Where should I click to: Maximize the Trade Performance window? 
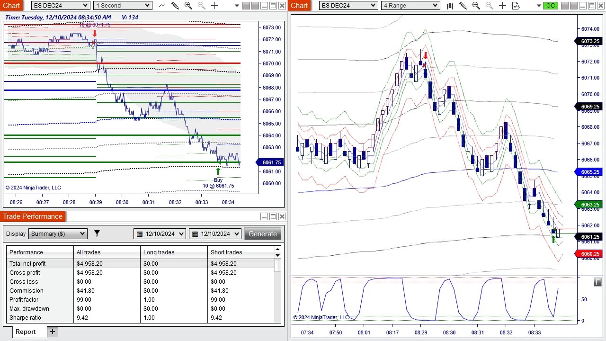pos(273,216)
